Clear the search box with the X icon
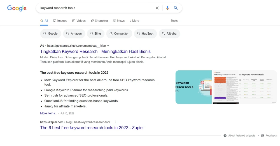 click(157, 8)
